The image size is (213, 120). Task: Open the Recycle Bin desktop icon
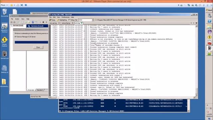click(5, 13)
